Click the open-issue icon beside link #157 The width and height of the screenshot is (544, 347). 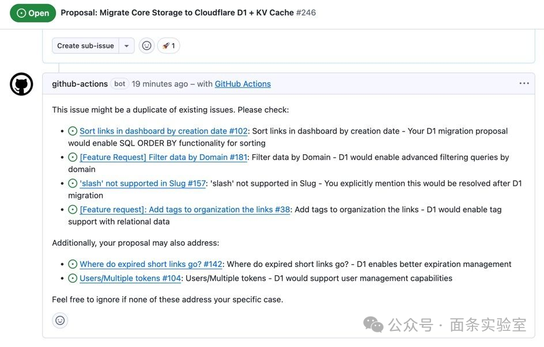coord(73,183)
